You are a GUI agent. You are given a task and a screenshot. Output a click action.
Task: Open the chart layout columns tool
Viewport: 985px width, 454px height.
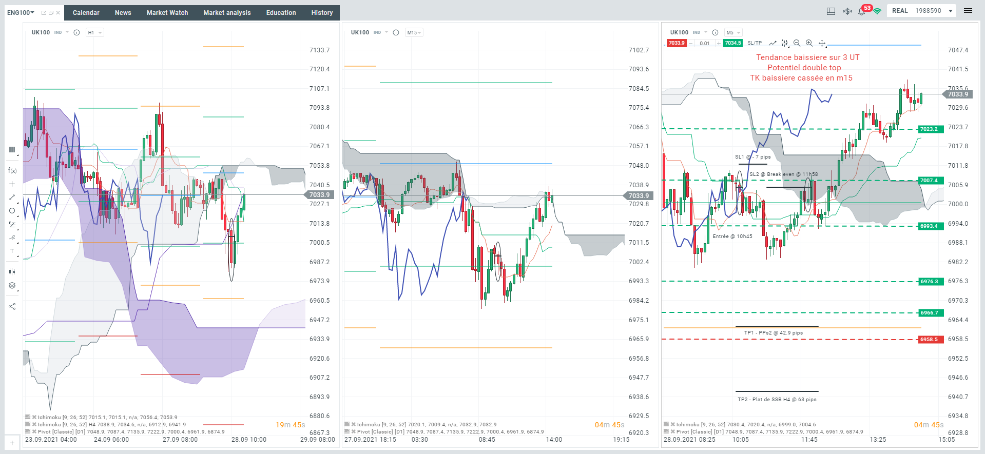pos(12,150)
